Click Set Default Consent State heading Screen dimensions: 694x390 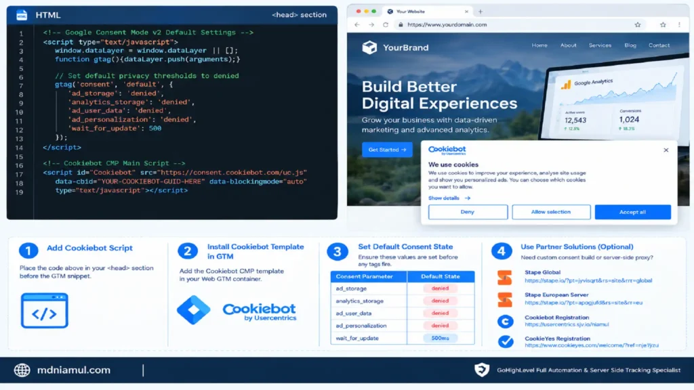click(x=405, y=246)
